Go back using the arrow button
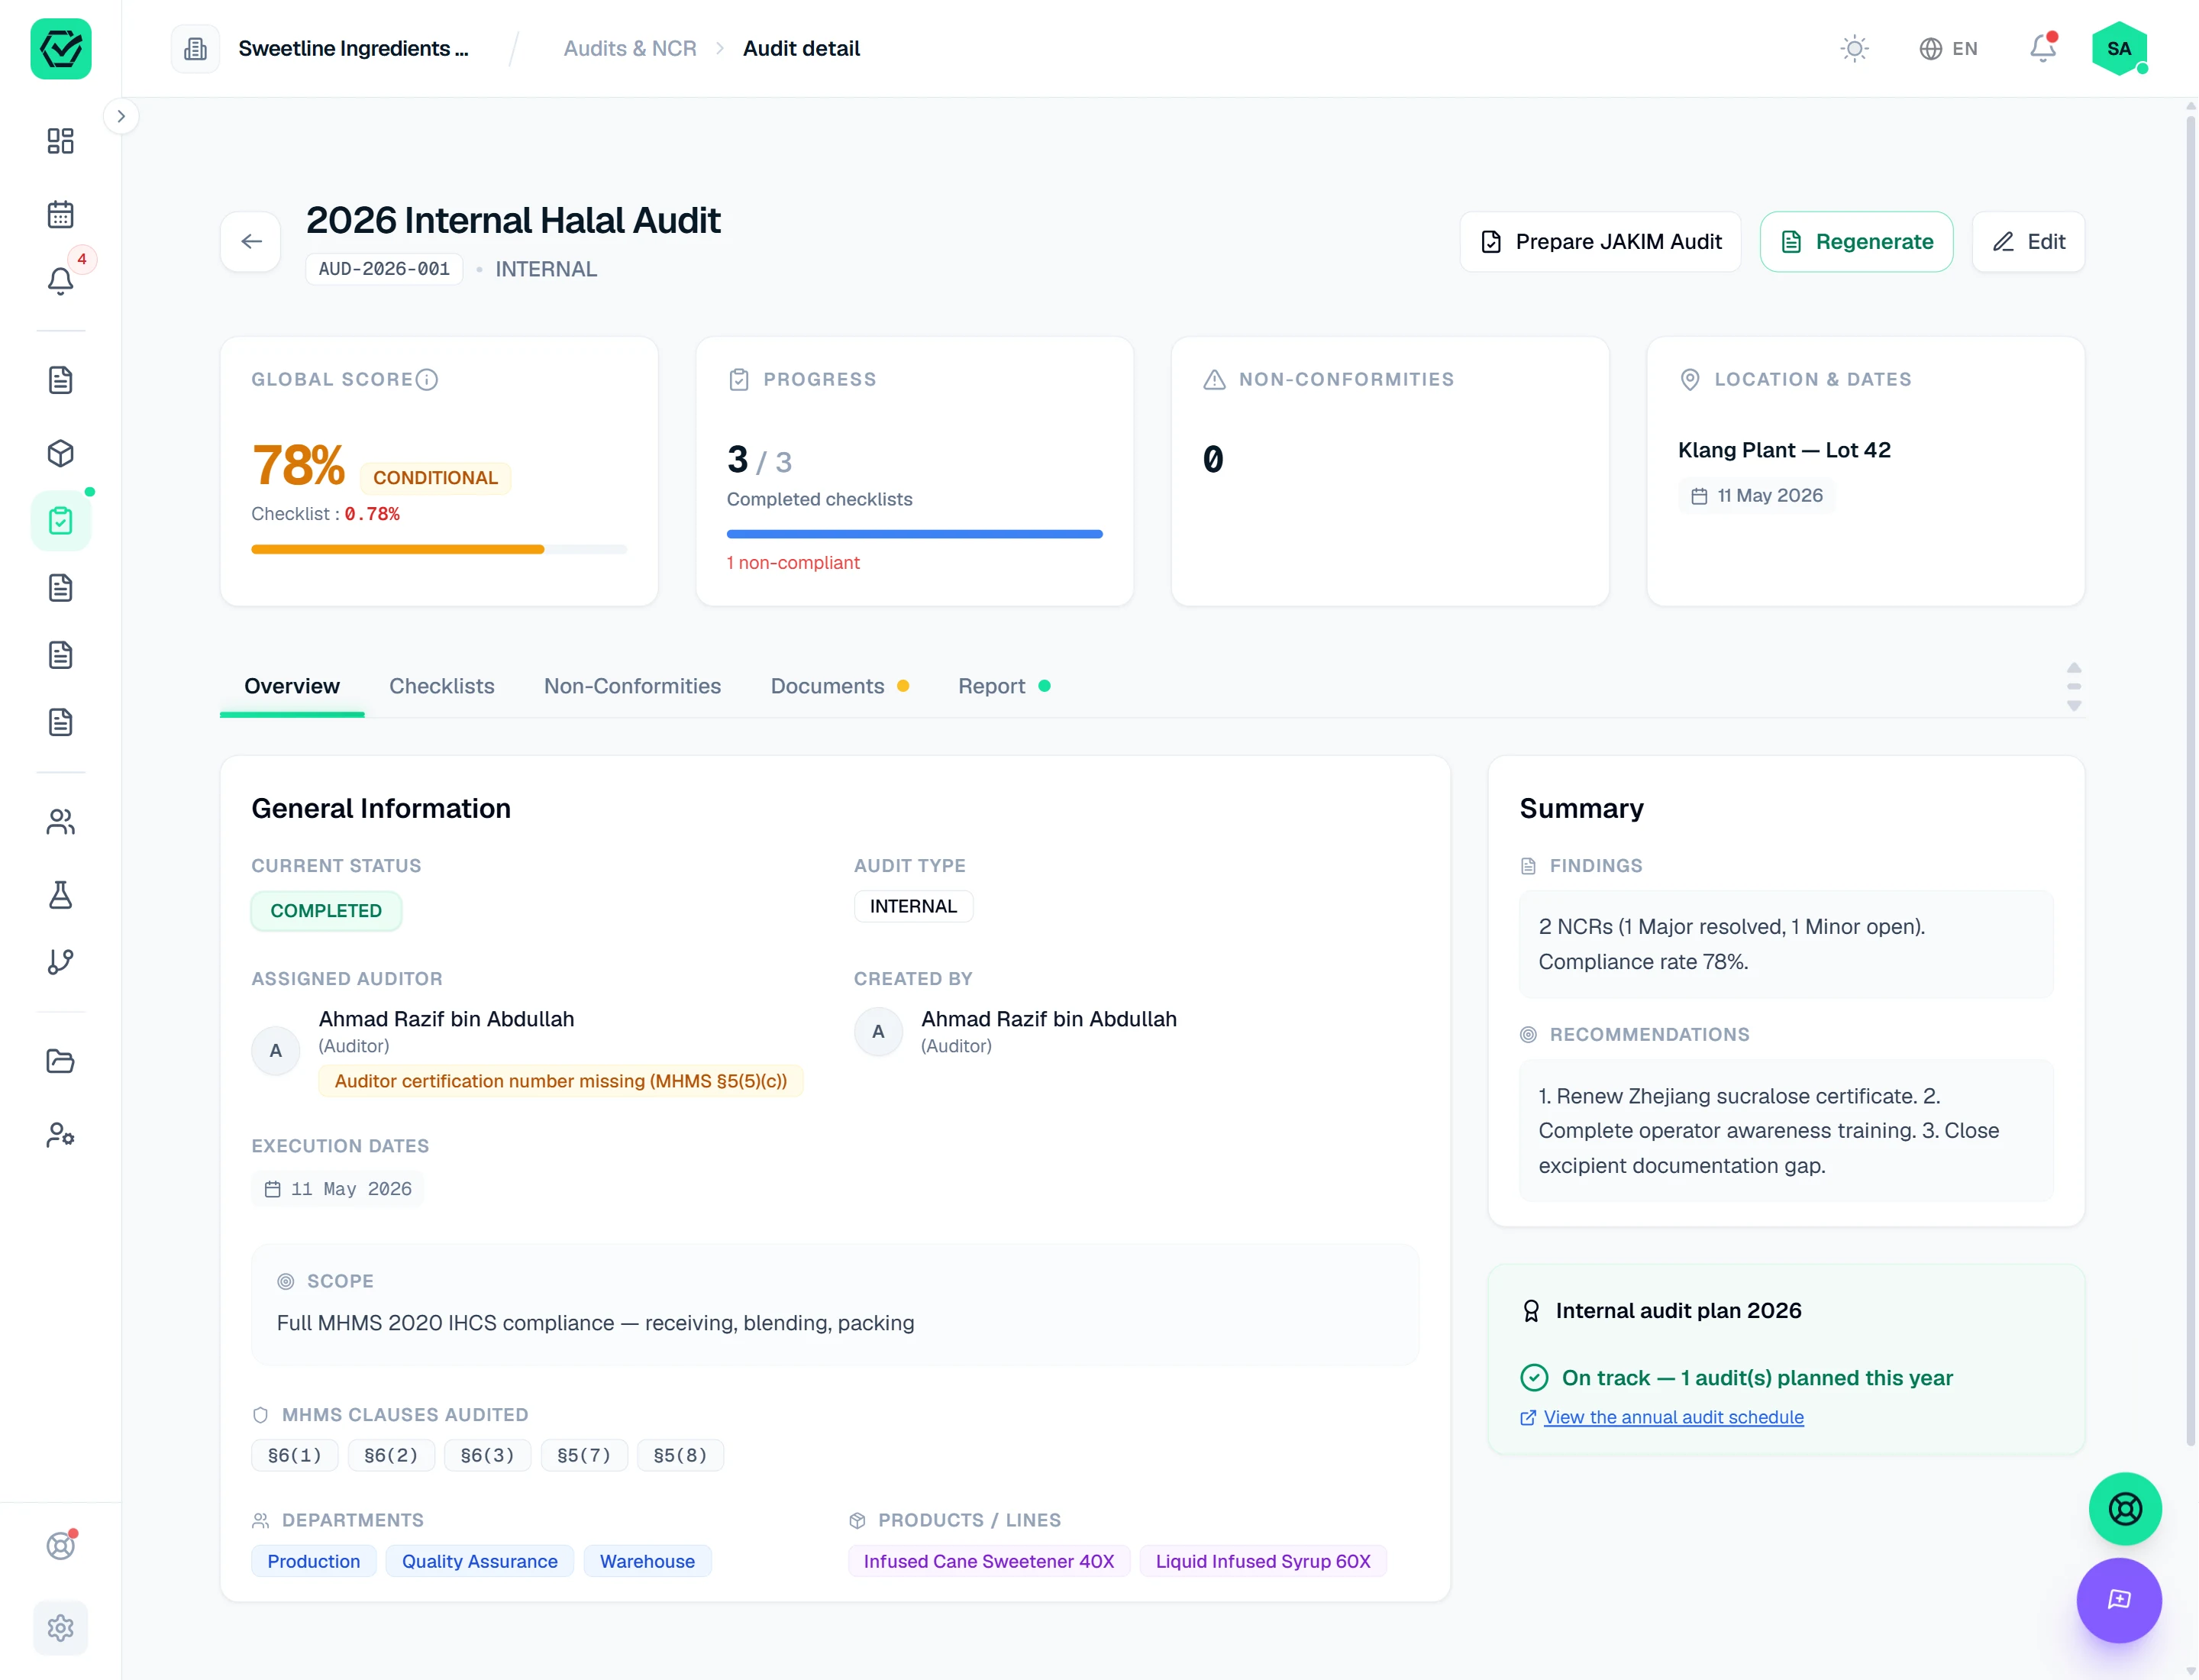This screenshot has height=1680, width=2199. pos(251,242)
